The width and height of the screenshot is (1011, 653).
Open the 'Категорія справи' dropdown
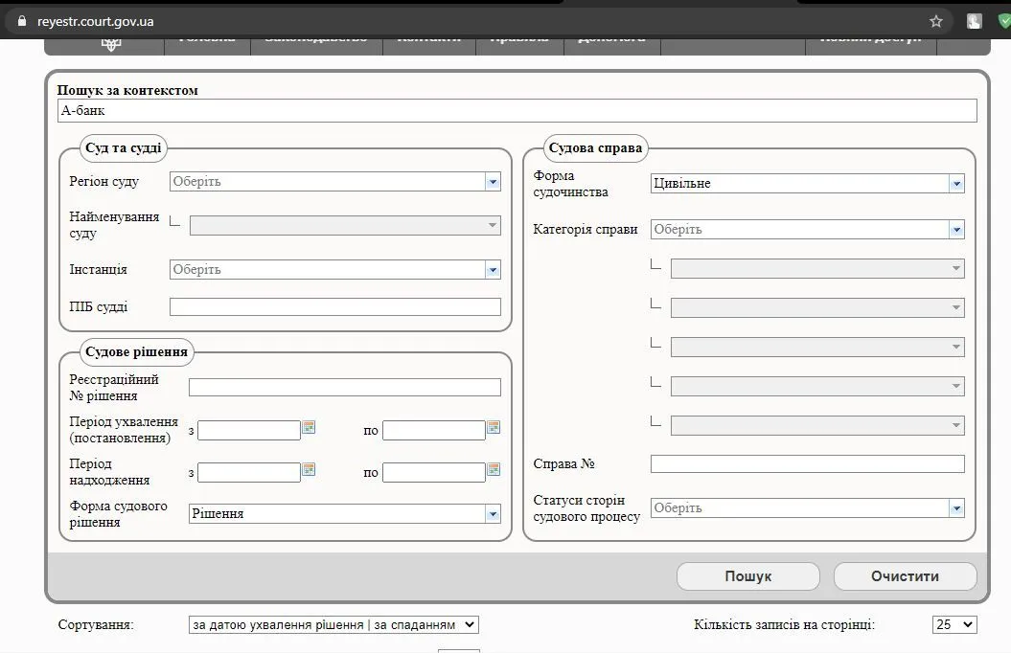955,230
